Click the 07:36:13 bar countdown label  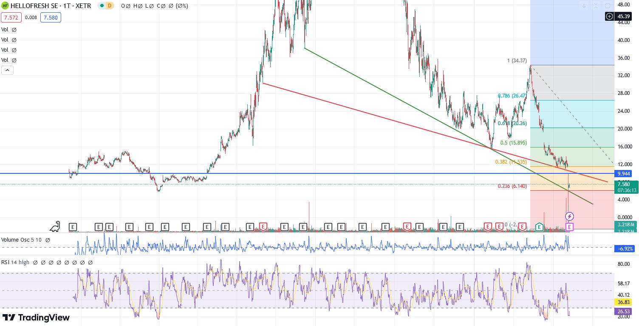626,190
